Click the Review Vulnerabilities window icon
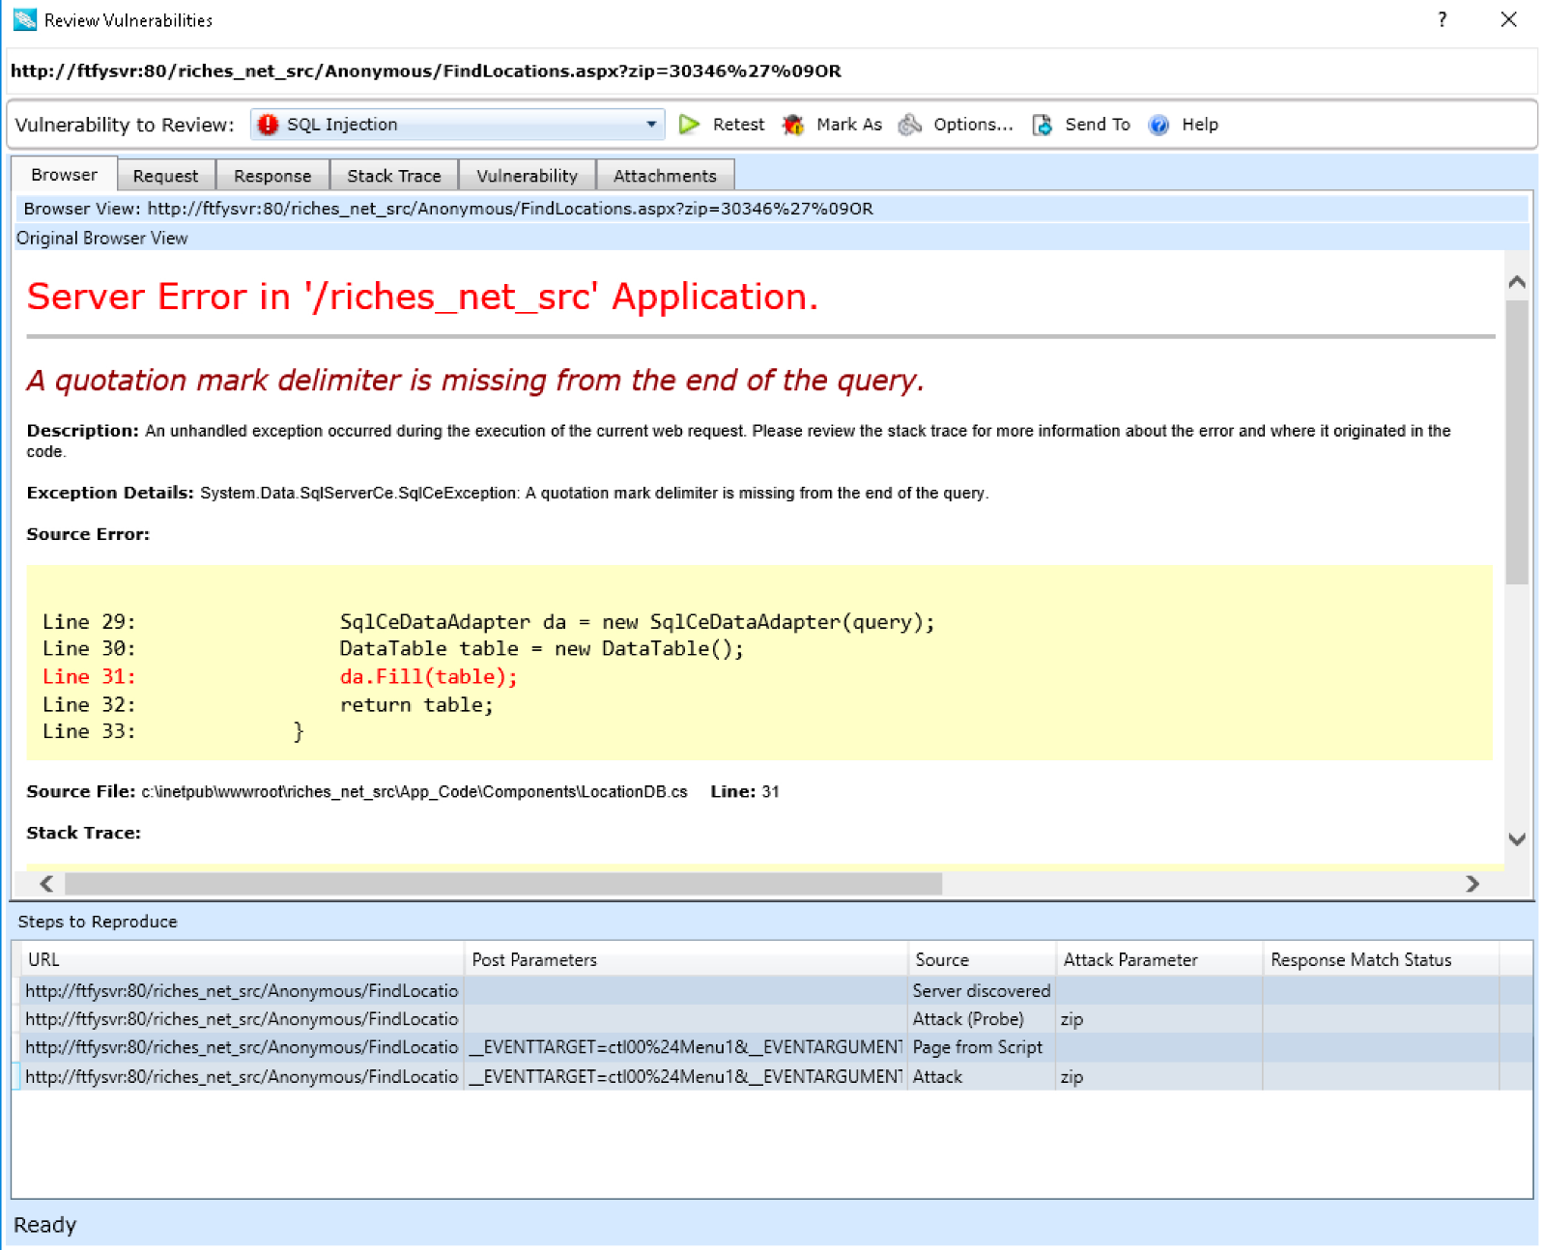The width and height of the screenshot is (1543, 1250). click(24, 19)
